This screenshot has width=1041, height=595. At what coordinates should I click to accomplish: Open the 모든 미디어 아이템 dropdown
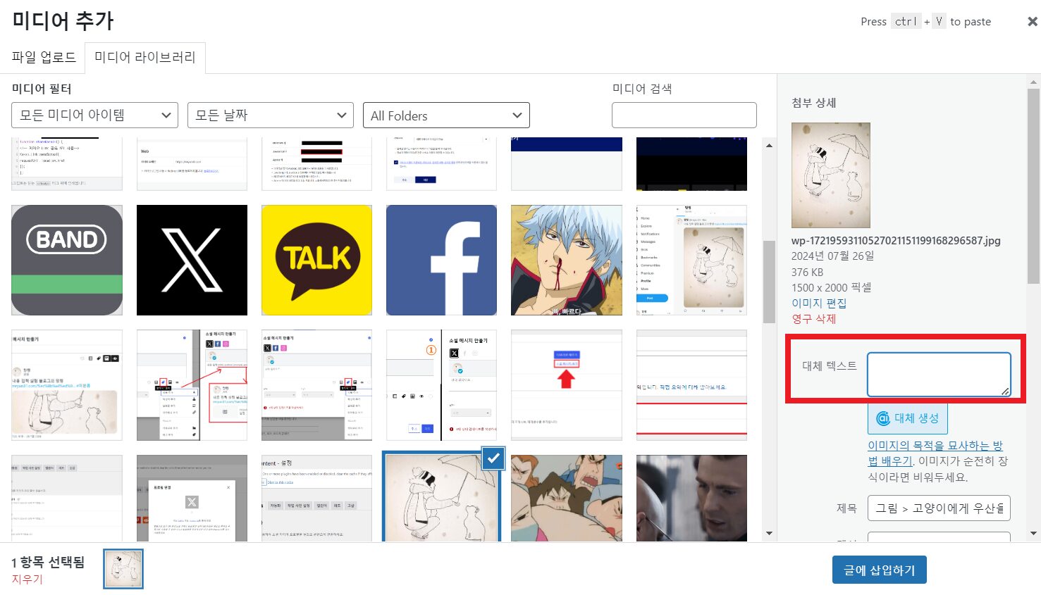94,115
